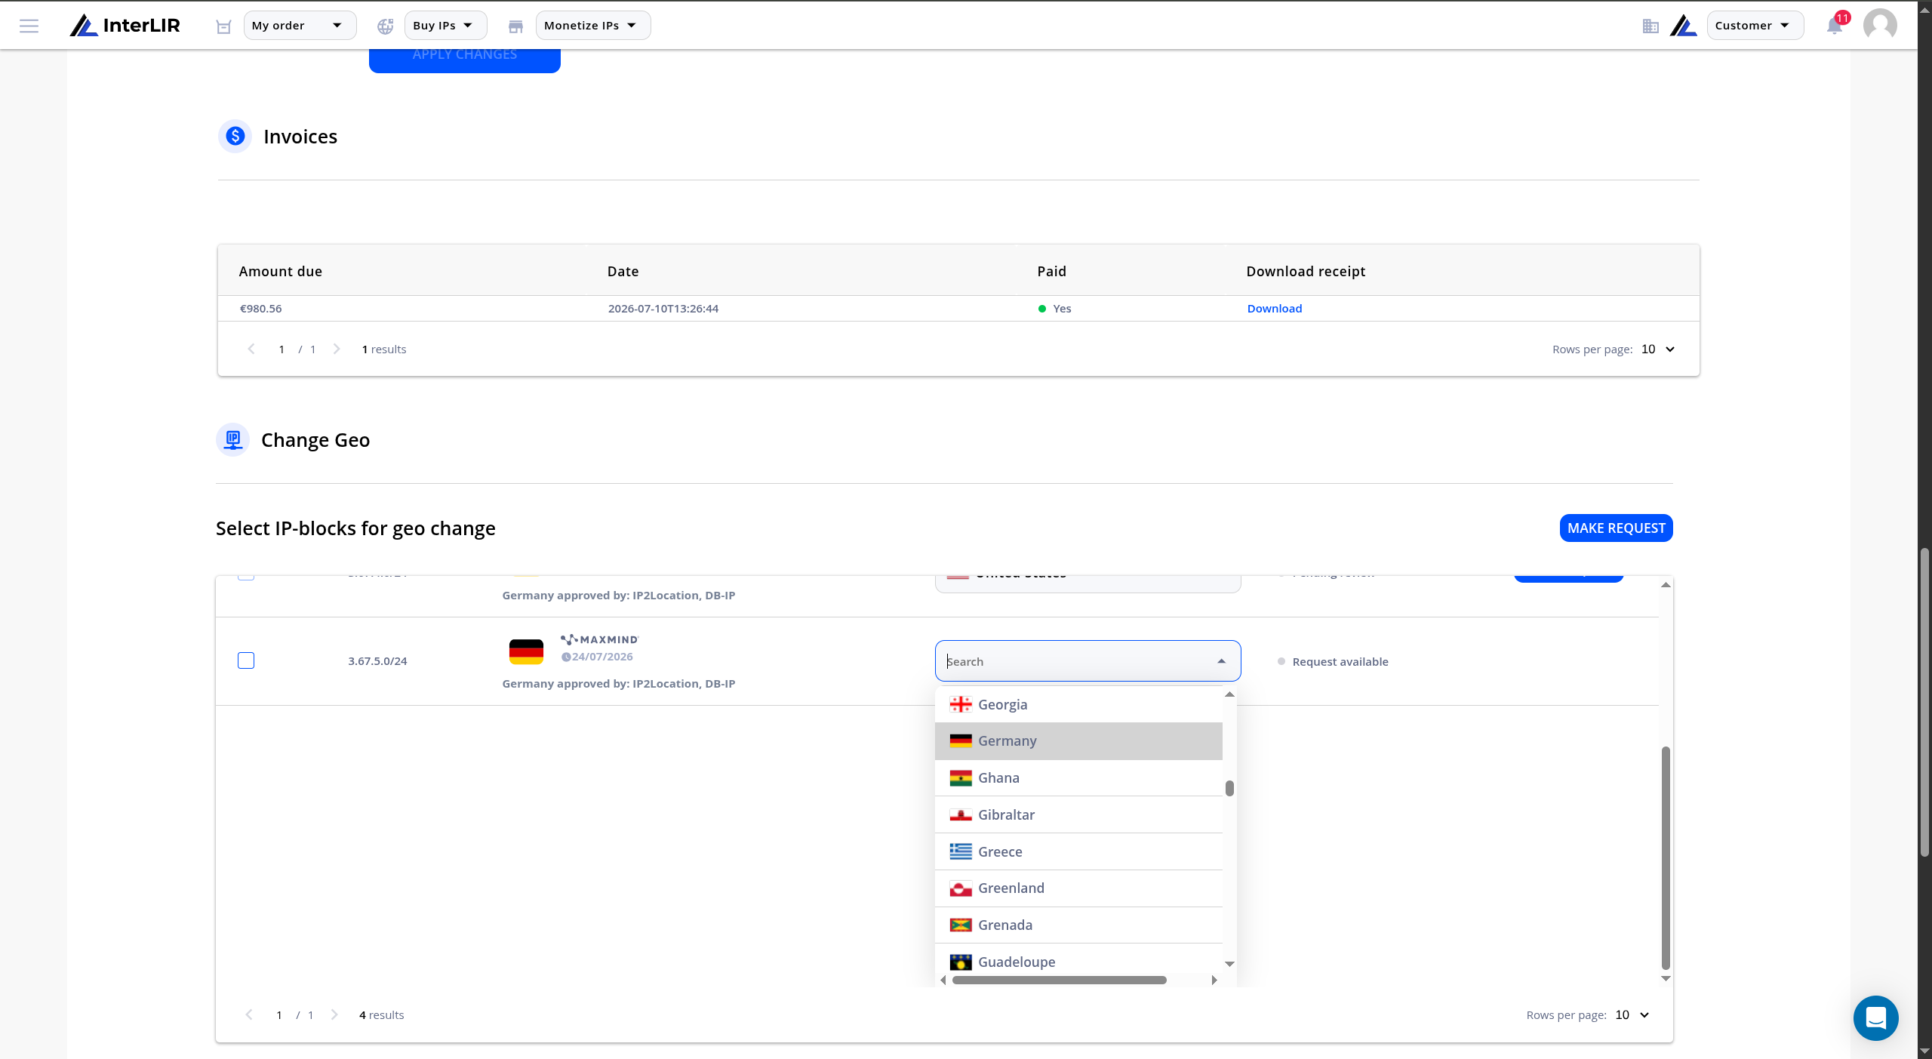Click the page vertical scrollbar
This screenshot has width=1932, height=1059.
pos(1924,702)
